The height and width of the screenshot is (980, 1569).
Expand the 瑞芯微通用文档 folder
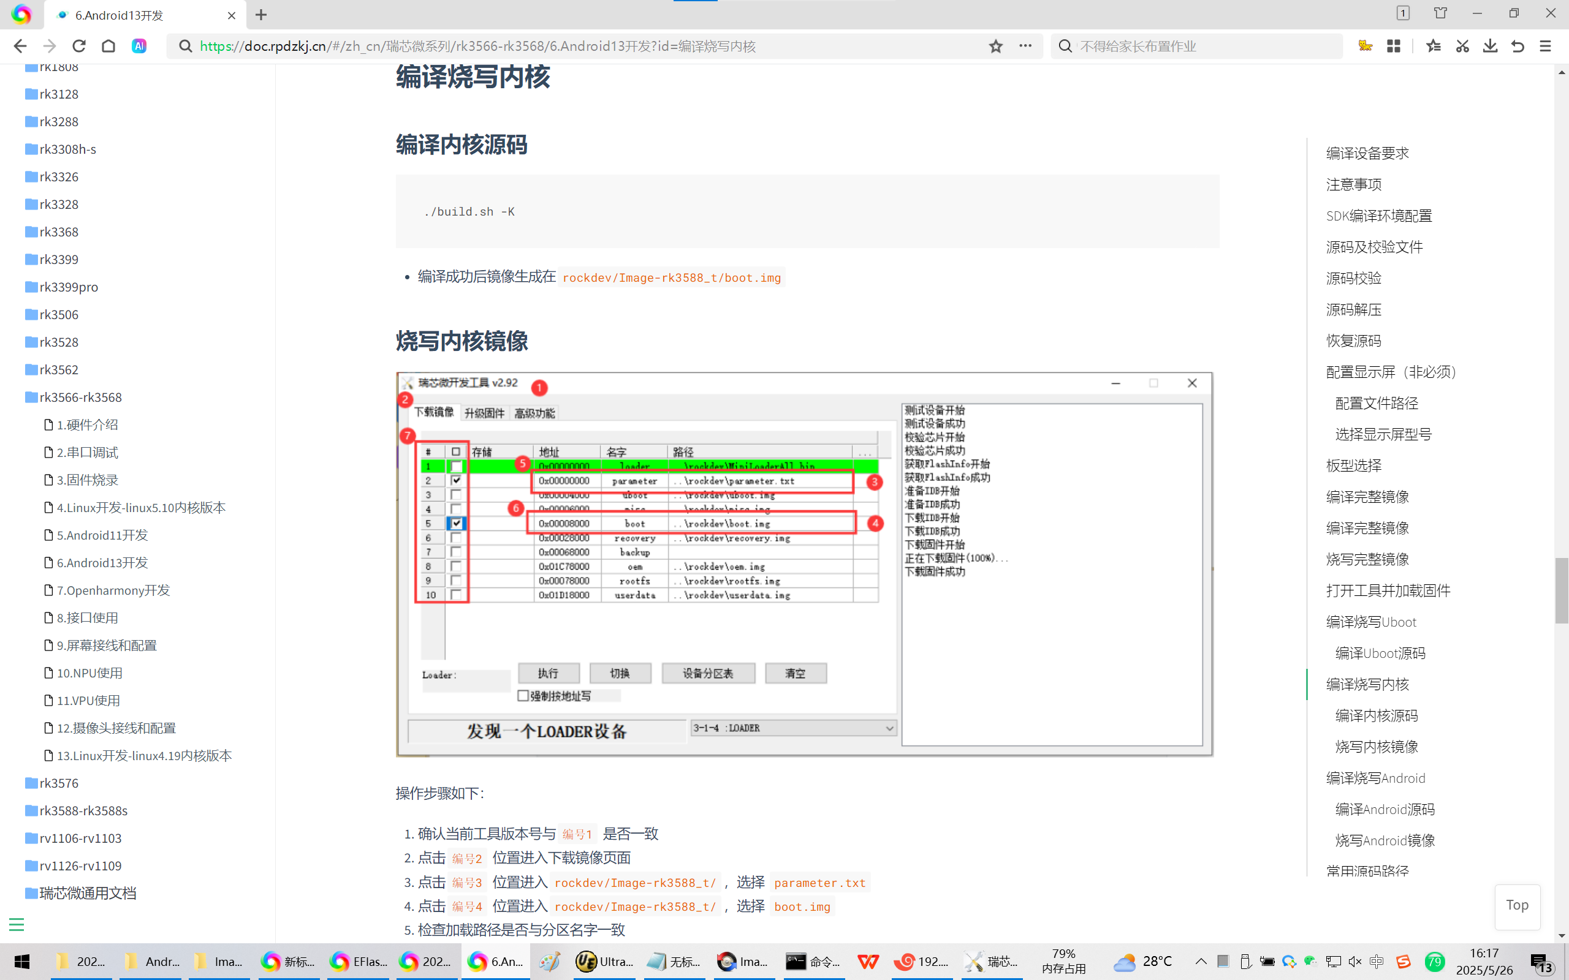(x=88, y=893)
